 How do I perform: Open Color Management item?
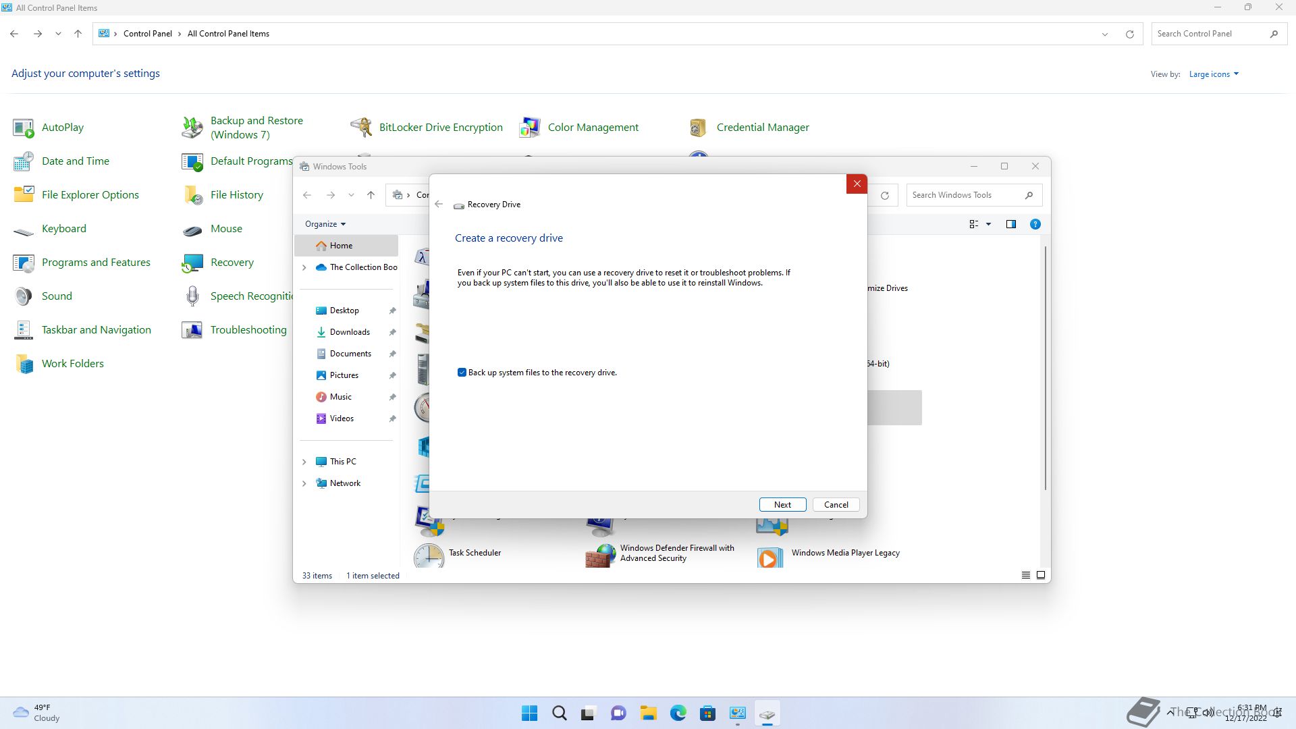click(x=579, y=128)
